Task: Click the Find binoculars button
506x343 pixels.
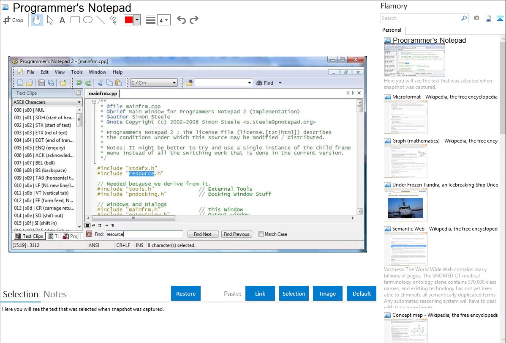Action: click(265, 83)
